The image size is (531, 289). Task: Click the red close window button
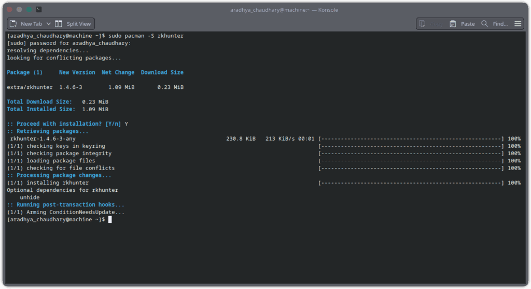pos(9,9)
